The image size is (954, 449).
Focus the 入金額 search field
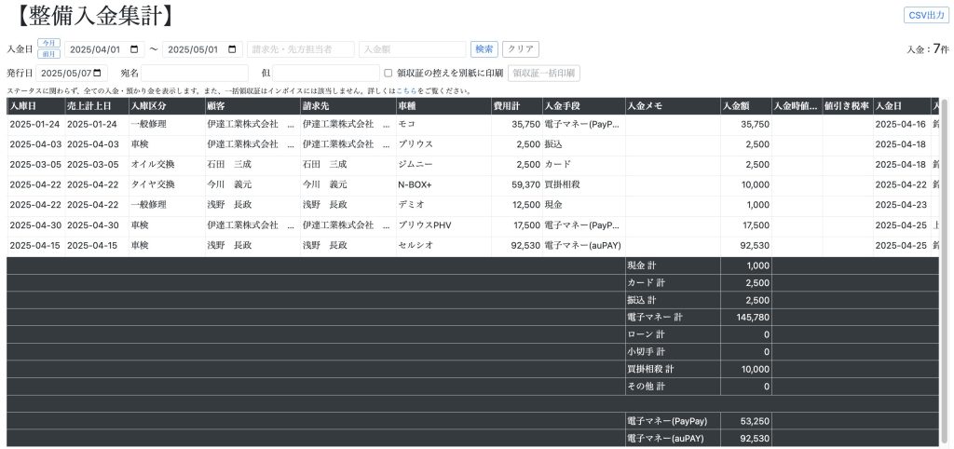[413, 49]
